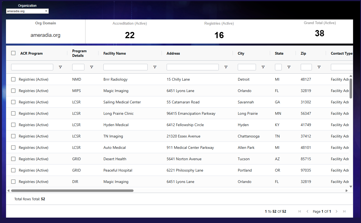The height and width of the screenshot is (223, 361).
Task: Click the 'Peaceful Hospital' facility cell
Action: pyautogui.click(x=118, y=170)
